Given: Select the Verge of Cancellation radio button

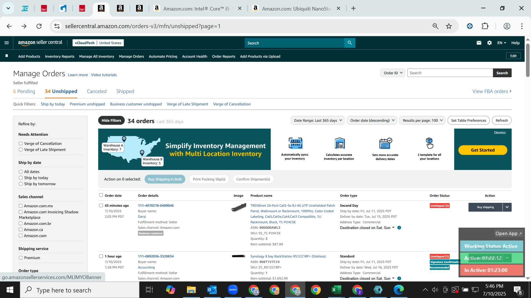Looking at the screenshot, I should 21,143.
